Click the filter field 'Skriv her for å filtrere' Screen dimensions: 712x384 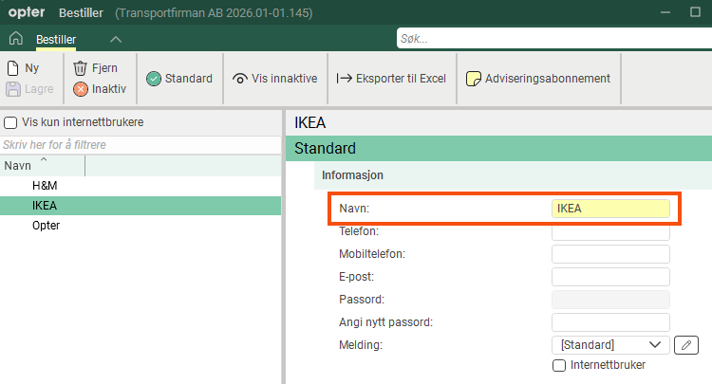[x=141, y=145]
